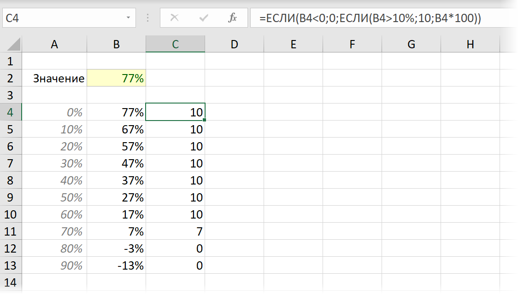Viewport: 518px width, 294px height.
Task: Select cell A4 showing 0%
Action: [x=54, y=112]
